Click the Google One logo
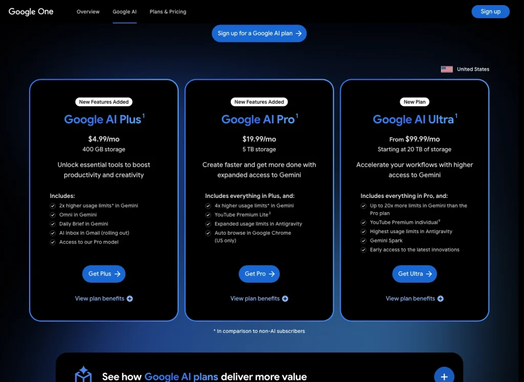The width and height of the screenshot is (524, 382). tap(31, 12)
